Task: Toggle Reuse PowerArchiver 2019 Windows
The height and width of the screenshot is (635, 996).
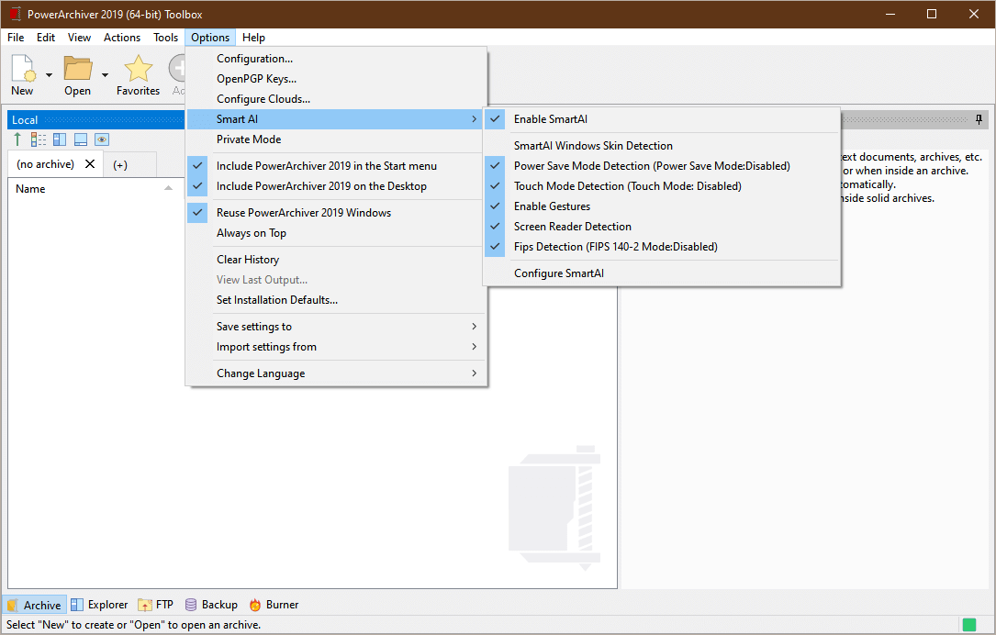Action: pos(335,213)
